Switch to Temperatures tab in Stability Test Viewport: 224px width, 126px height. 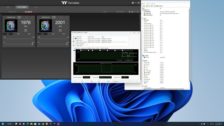pyautogui.click(x=77, y=48)
